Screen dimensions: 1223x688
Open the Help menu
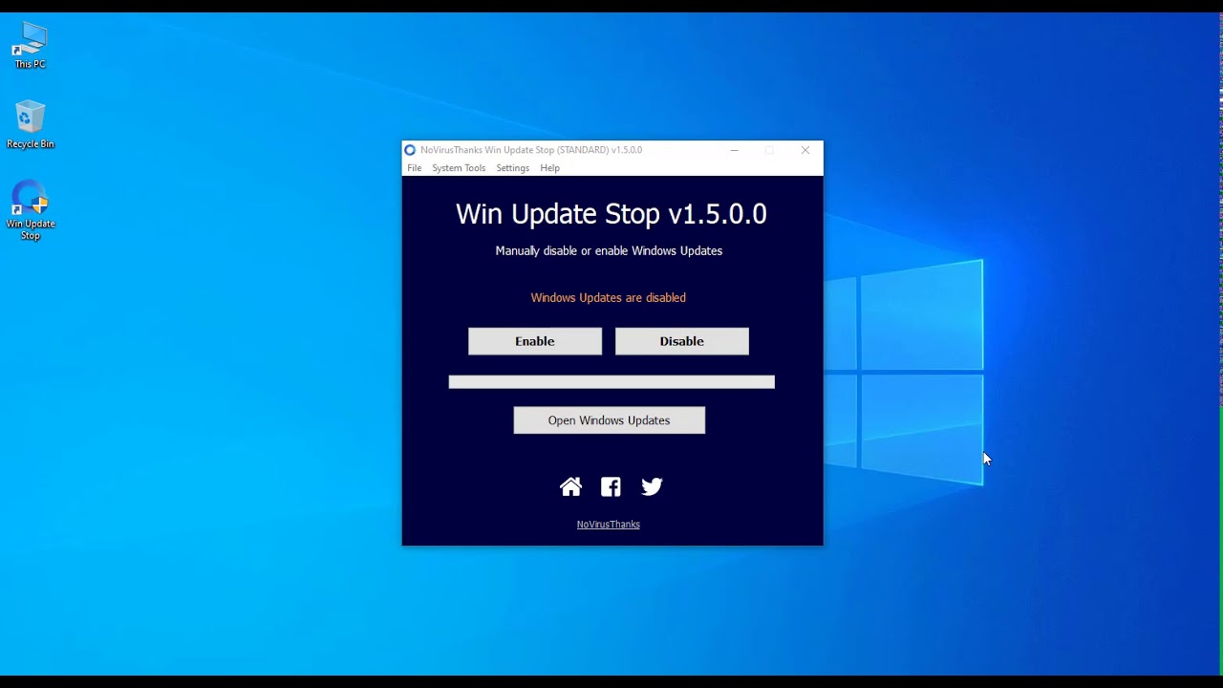tap(550, 168)
